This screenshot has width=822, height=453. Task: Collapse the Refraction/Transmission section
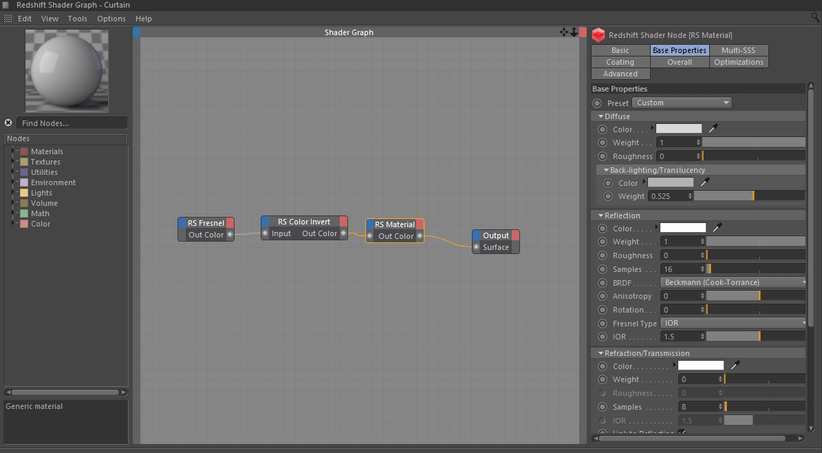pos(601,352)
